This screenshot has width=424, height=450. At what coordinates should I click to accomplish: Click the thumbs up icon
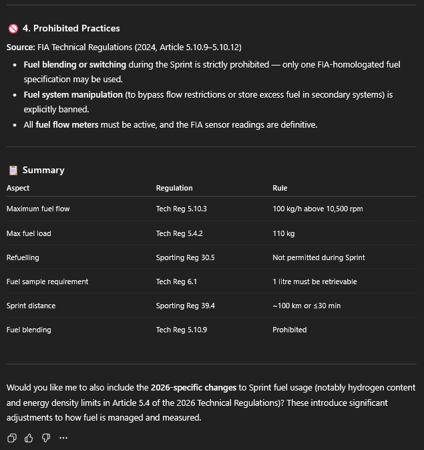[x=29, y=438]
